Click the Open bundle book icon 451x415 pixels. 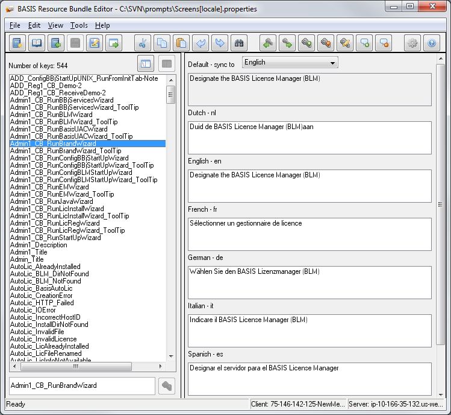tap(37, 43)
